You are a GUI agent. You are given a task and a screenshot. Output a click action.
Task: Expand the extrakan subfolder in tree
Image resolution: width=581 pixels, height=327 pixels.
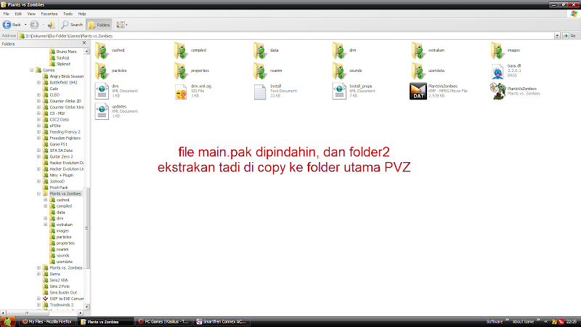point(46,225)
